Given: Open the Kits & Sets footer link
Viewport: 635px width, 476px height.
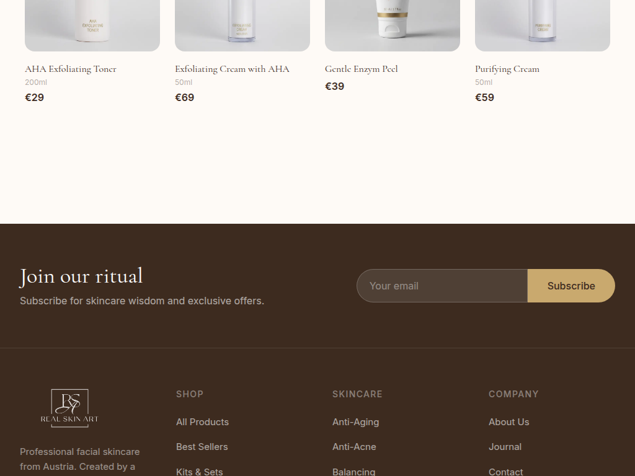Looking at the screenshot, I should pyautogui.click(x=200, y=472).
